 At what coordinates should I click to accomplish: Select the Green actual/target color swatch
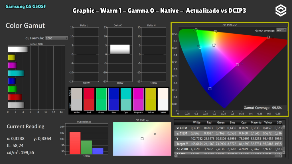click(x=101, y=99)
